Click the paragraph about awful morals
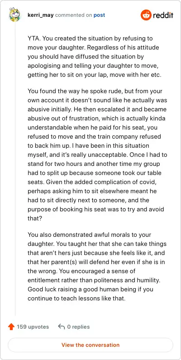 coord(97,266)
